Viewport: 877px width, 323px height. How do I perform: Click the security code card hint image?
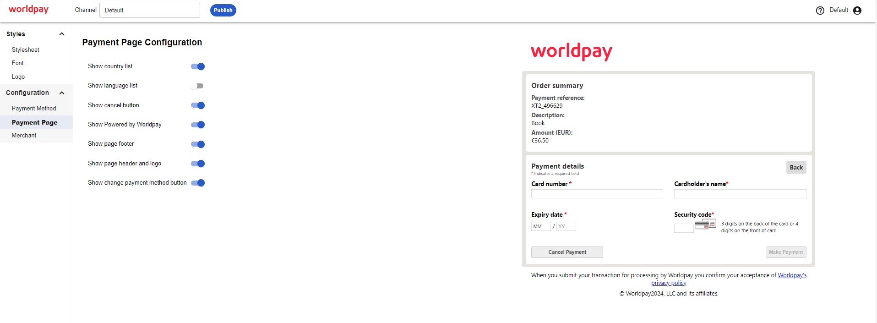[x=705, y=224]
